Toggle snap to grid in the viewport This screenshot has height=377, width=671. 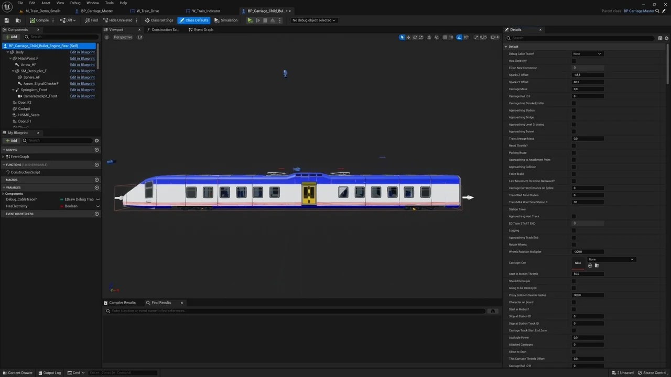coord(445,37)
